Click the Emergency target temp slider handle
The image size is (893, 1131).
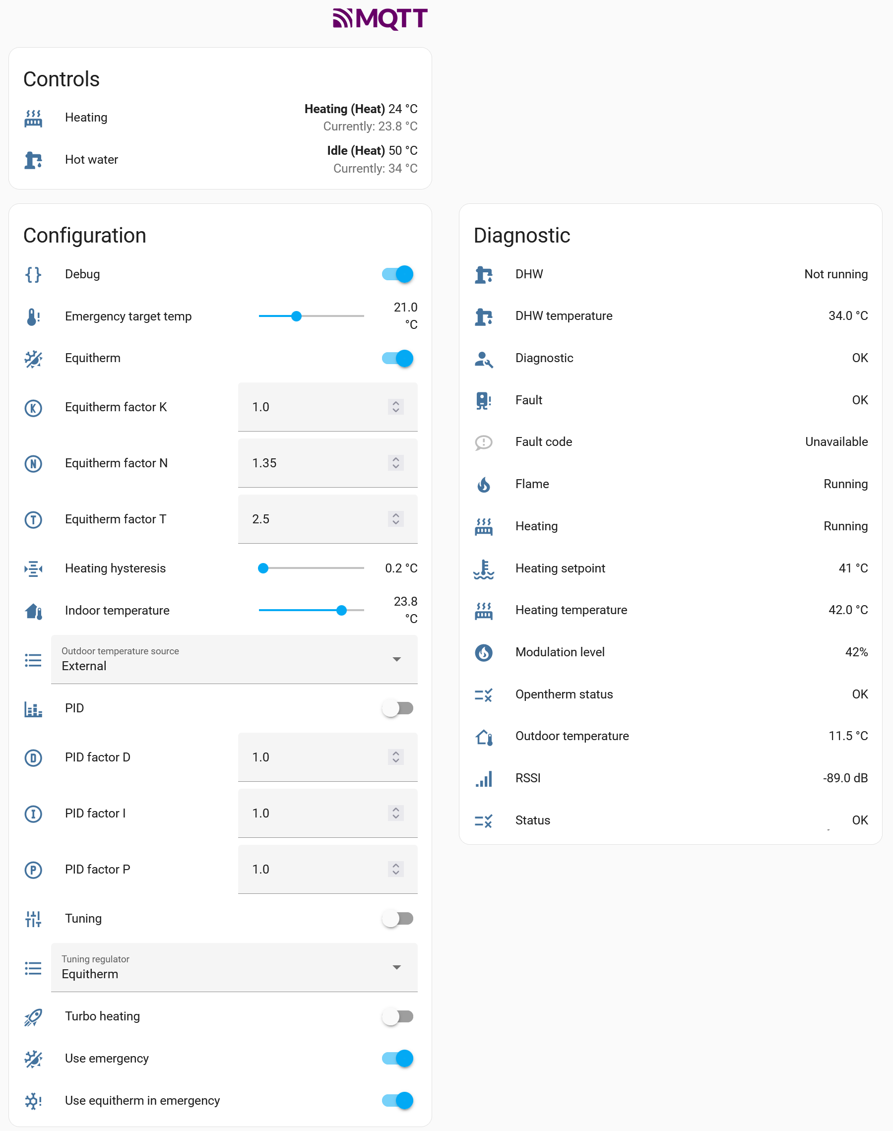click(297, 316)
